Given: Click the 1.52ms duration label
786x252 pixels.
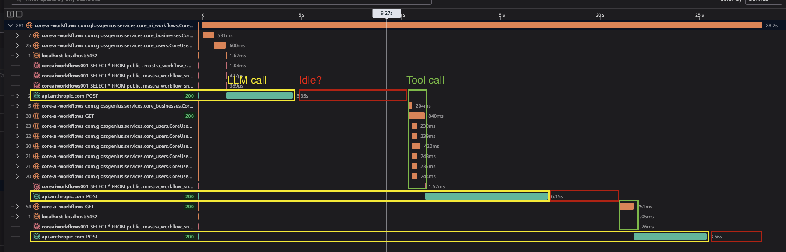Looking at the screenshot, I should [437, 186].
